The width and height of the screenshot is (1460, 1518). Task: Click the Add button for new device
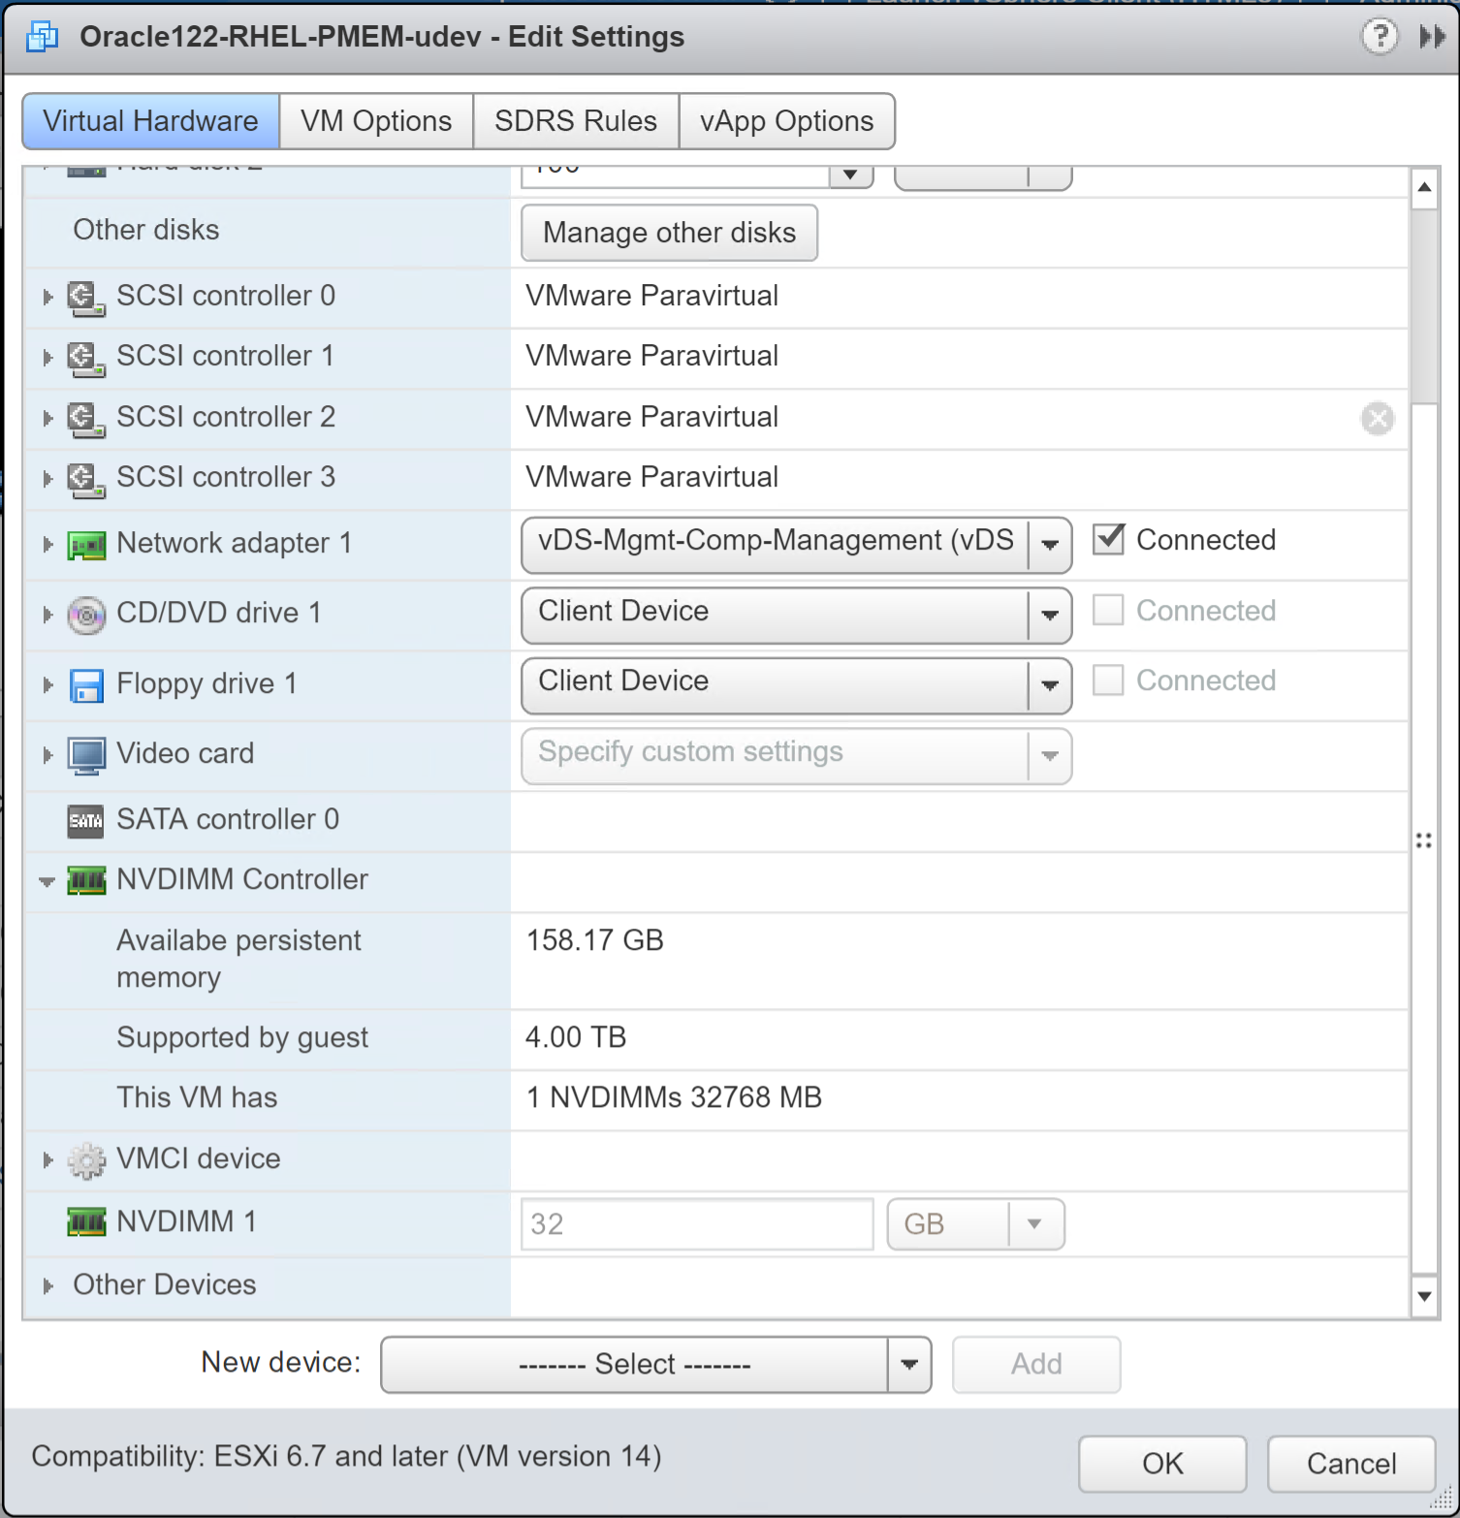[1036, 1365]
